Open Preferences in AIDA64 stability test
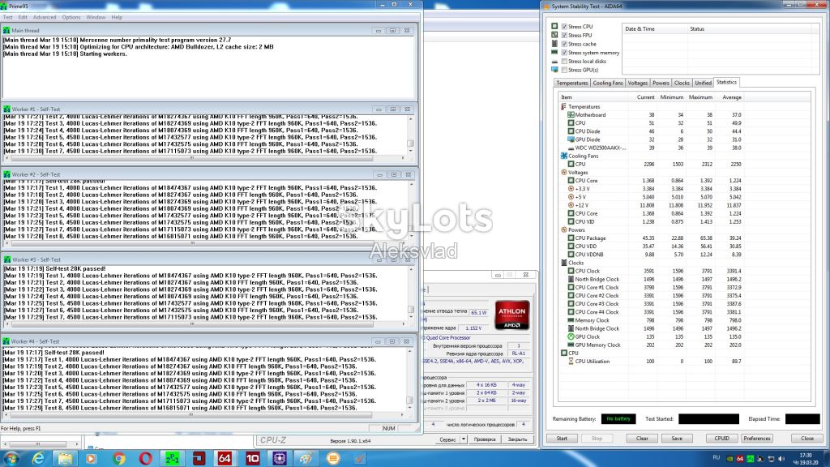Screen dimensions: 830x467 pyautogui.click(x=757, y=439)
